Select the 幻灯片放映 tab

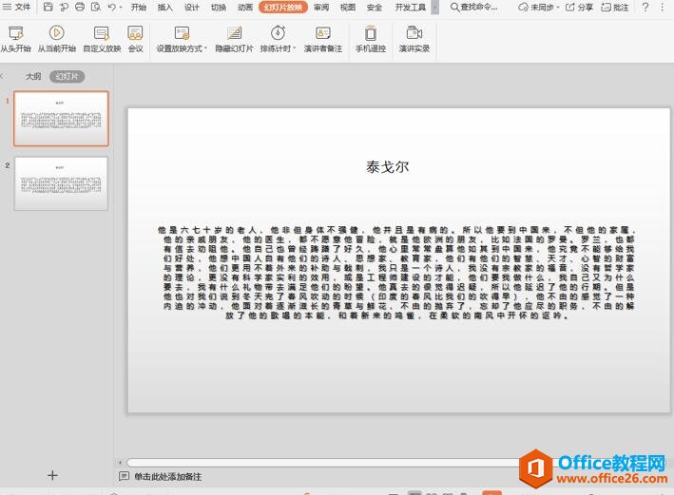point(283,7)
